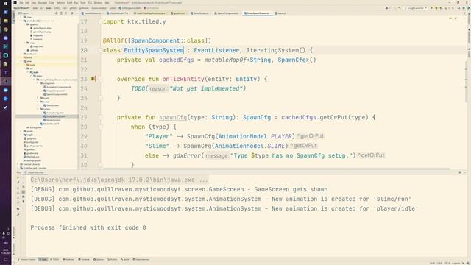
Task: Start debugging with the bug icon
Action: tap(436, 8)
